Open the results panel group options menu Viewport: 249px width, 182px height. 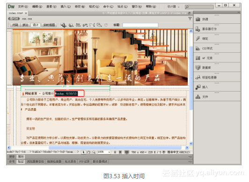pyautogui.click(x=190, y=162)
